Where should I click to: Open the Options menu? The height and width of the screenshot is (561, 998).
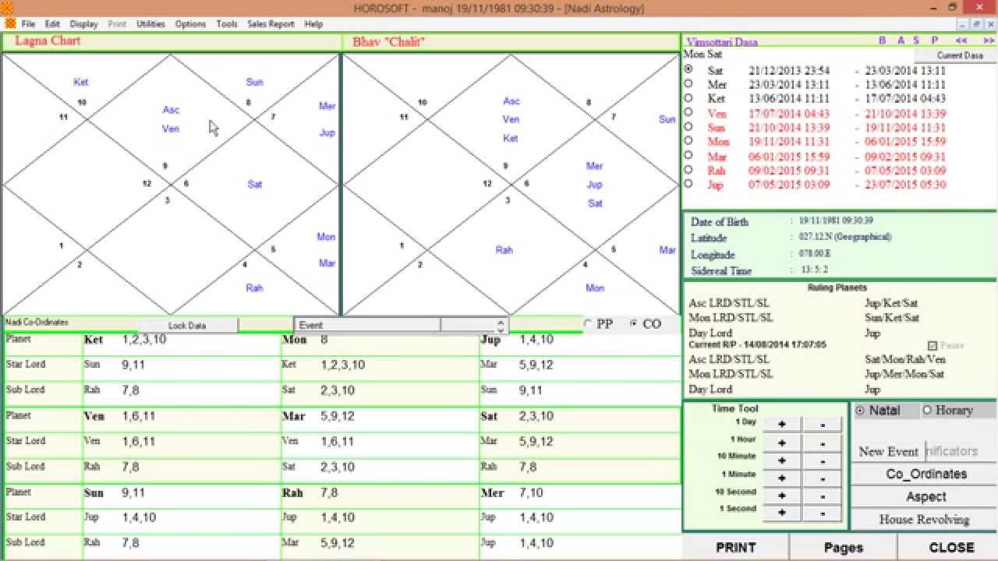click(190, 24)
